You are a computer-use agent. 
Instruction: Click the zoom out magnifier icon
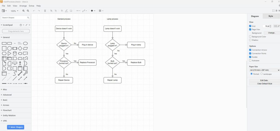[x=28, y=11]
